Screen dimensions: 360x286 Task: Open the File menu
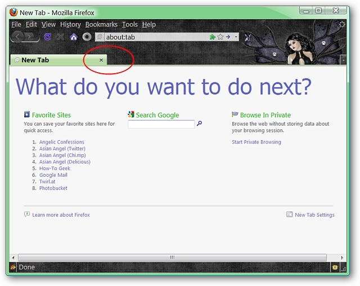click(x=16, y=24)
